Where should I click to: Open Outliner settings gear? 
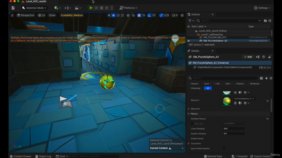click(270, 21)
